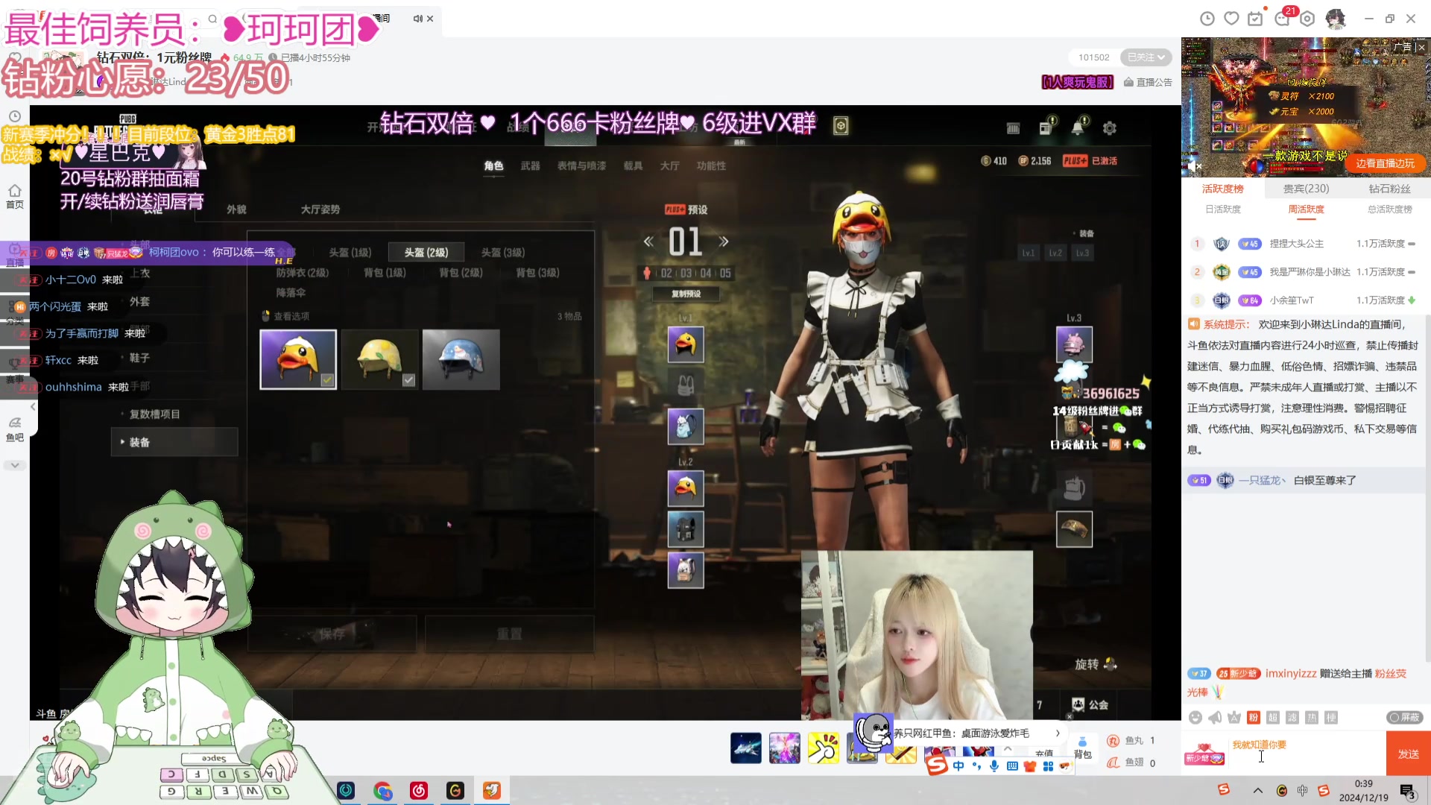Open the favorites heart icon in title bar
Viewport: 1431px width, 805px height.
click(1231, 19)
